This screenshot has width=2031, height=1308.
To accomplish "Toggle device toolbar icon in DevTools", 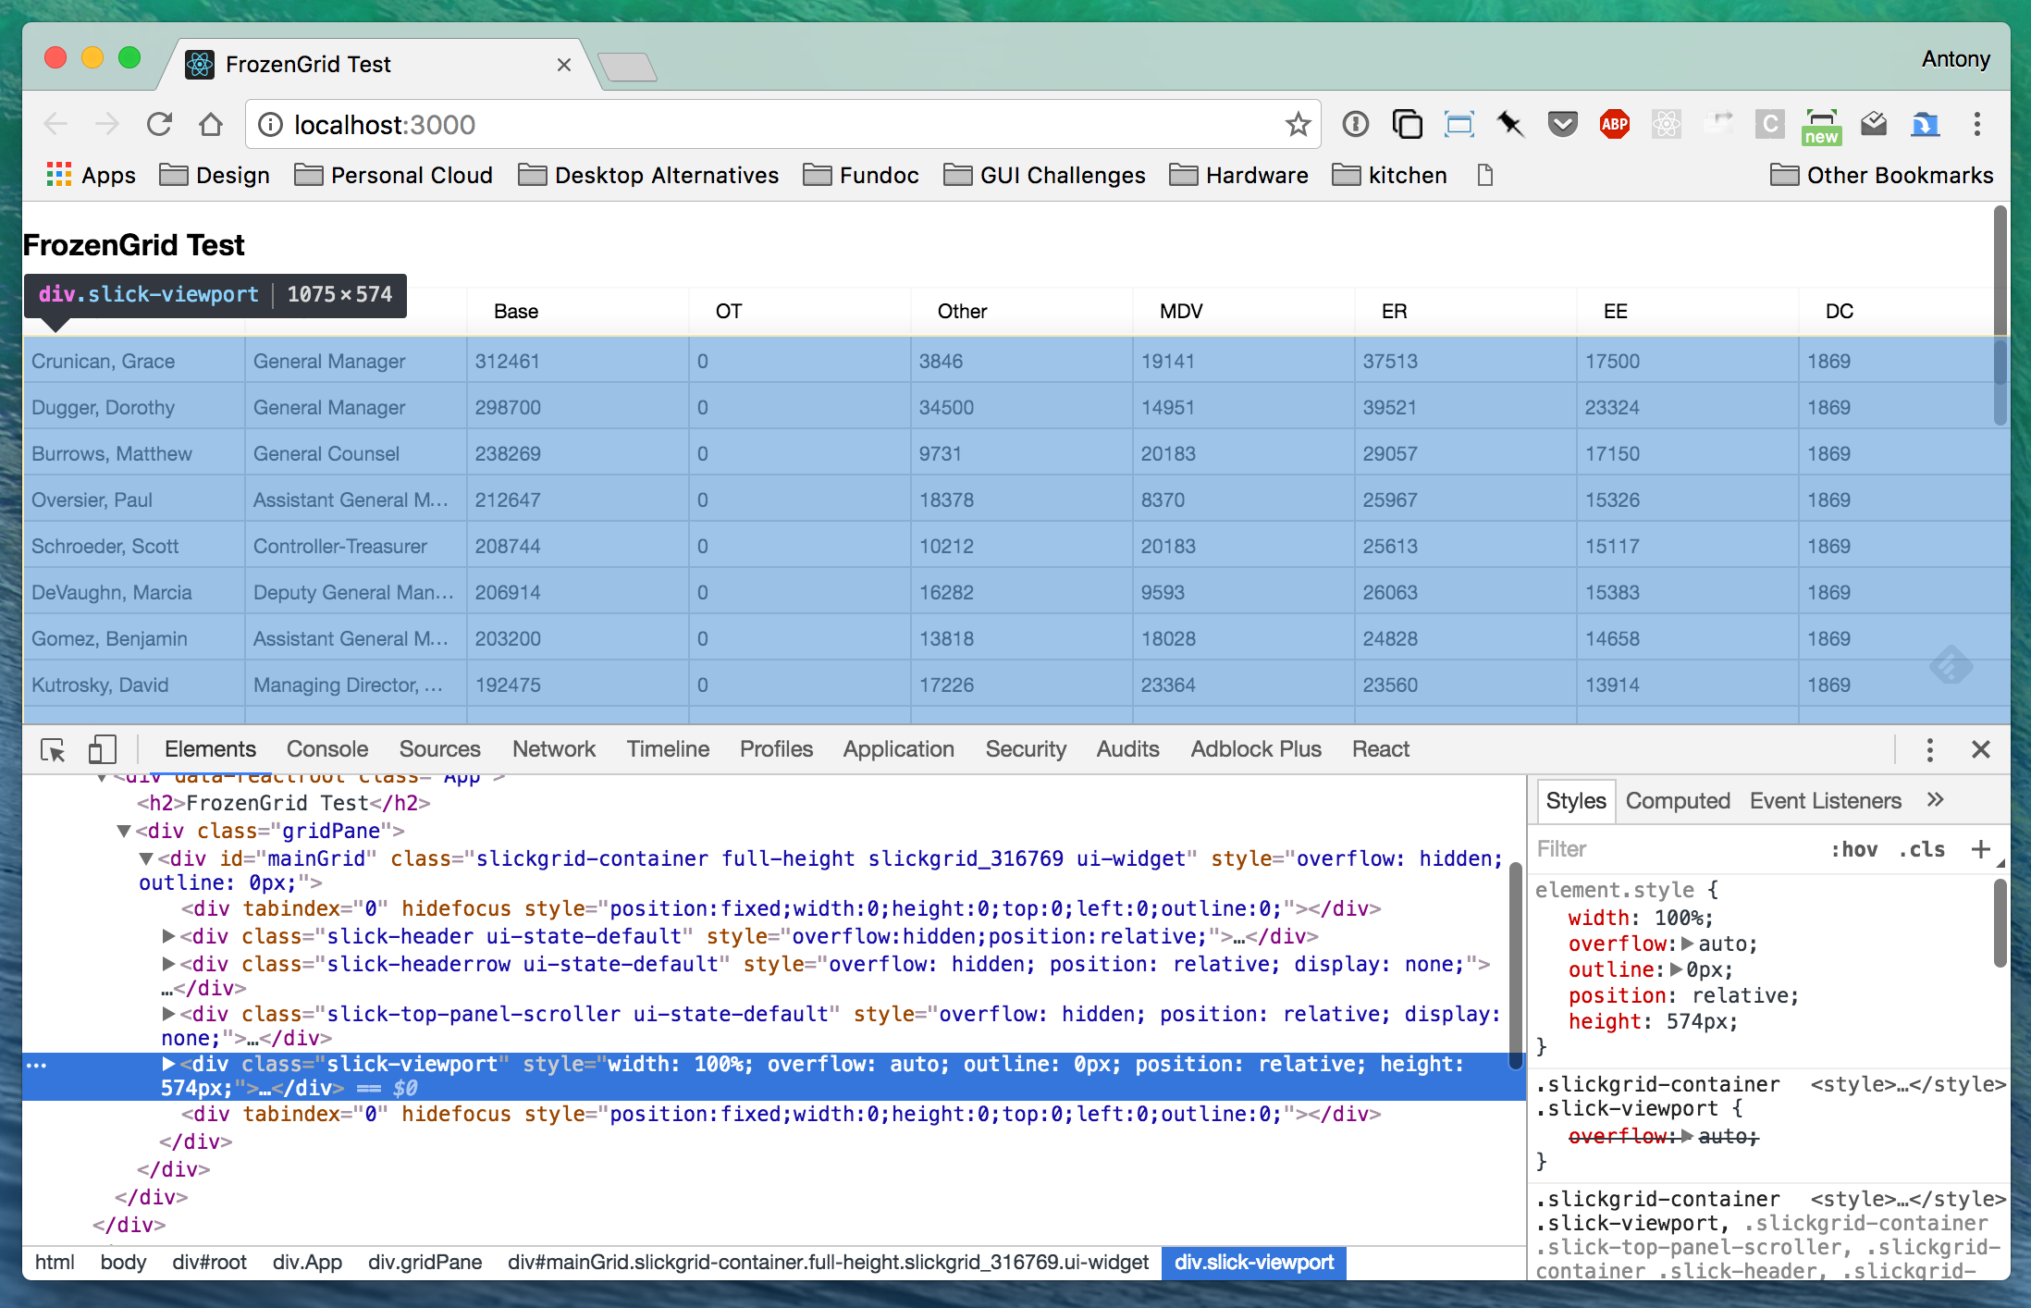I will pos(102,749).
